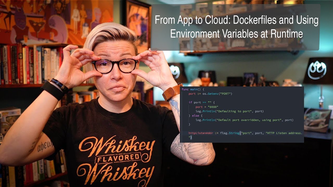This screenshot has width=333, height=187.
Task: Select the port := os.Getenv("PORT") code line
Action: click(210, 94)
